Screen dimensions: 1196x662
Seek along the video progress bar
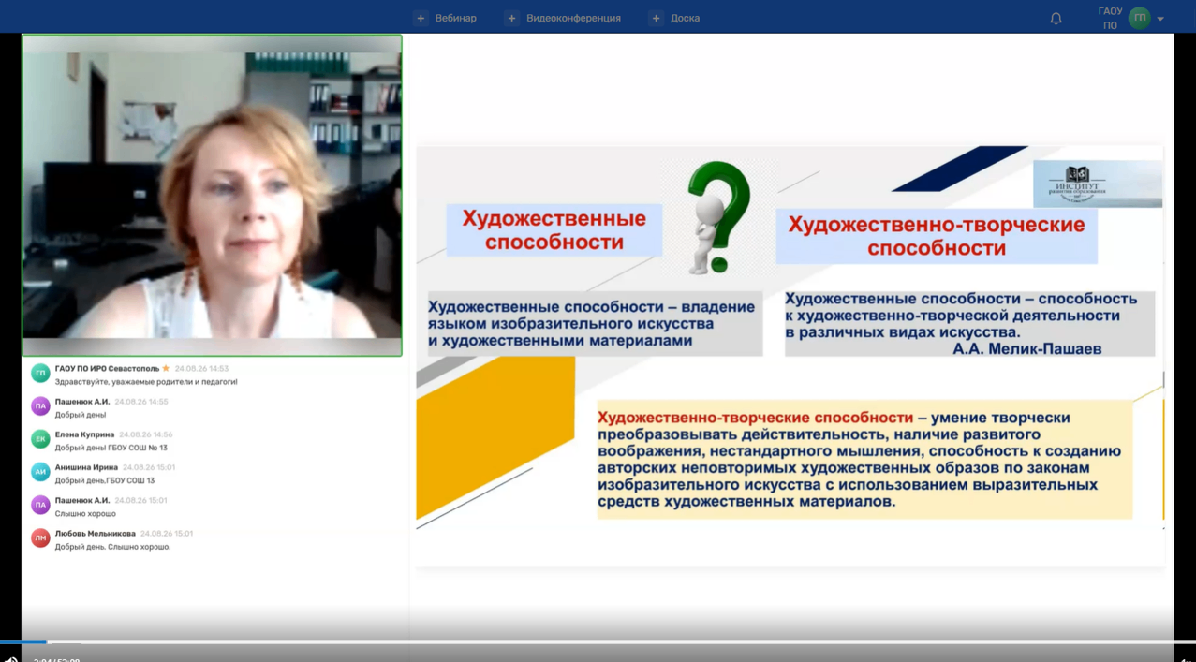(x=598, y=642)
